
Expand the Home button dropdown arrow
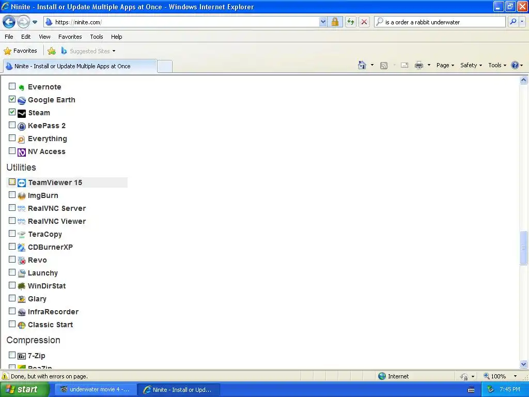pyautogui.click(x=372, y=65)
